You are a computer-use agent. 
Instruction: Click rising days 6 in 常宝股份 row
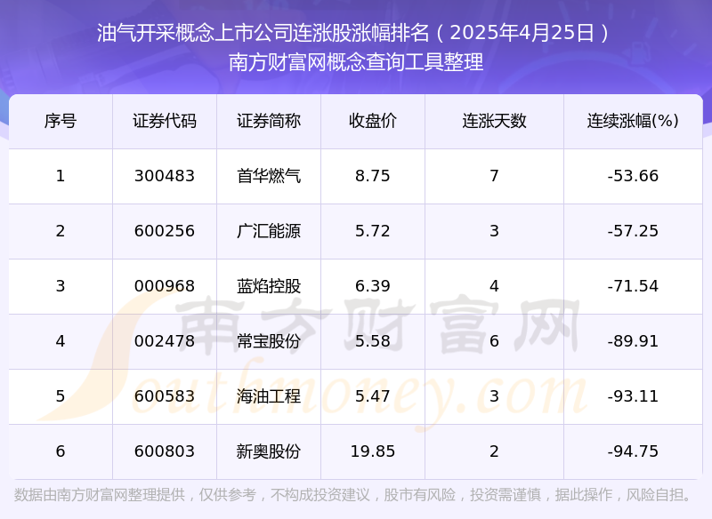pyautogui.click(x=494, y=341)
